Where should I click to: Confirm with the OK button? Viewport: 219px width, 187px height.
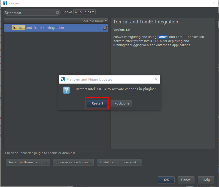166,180
